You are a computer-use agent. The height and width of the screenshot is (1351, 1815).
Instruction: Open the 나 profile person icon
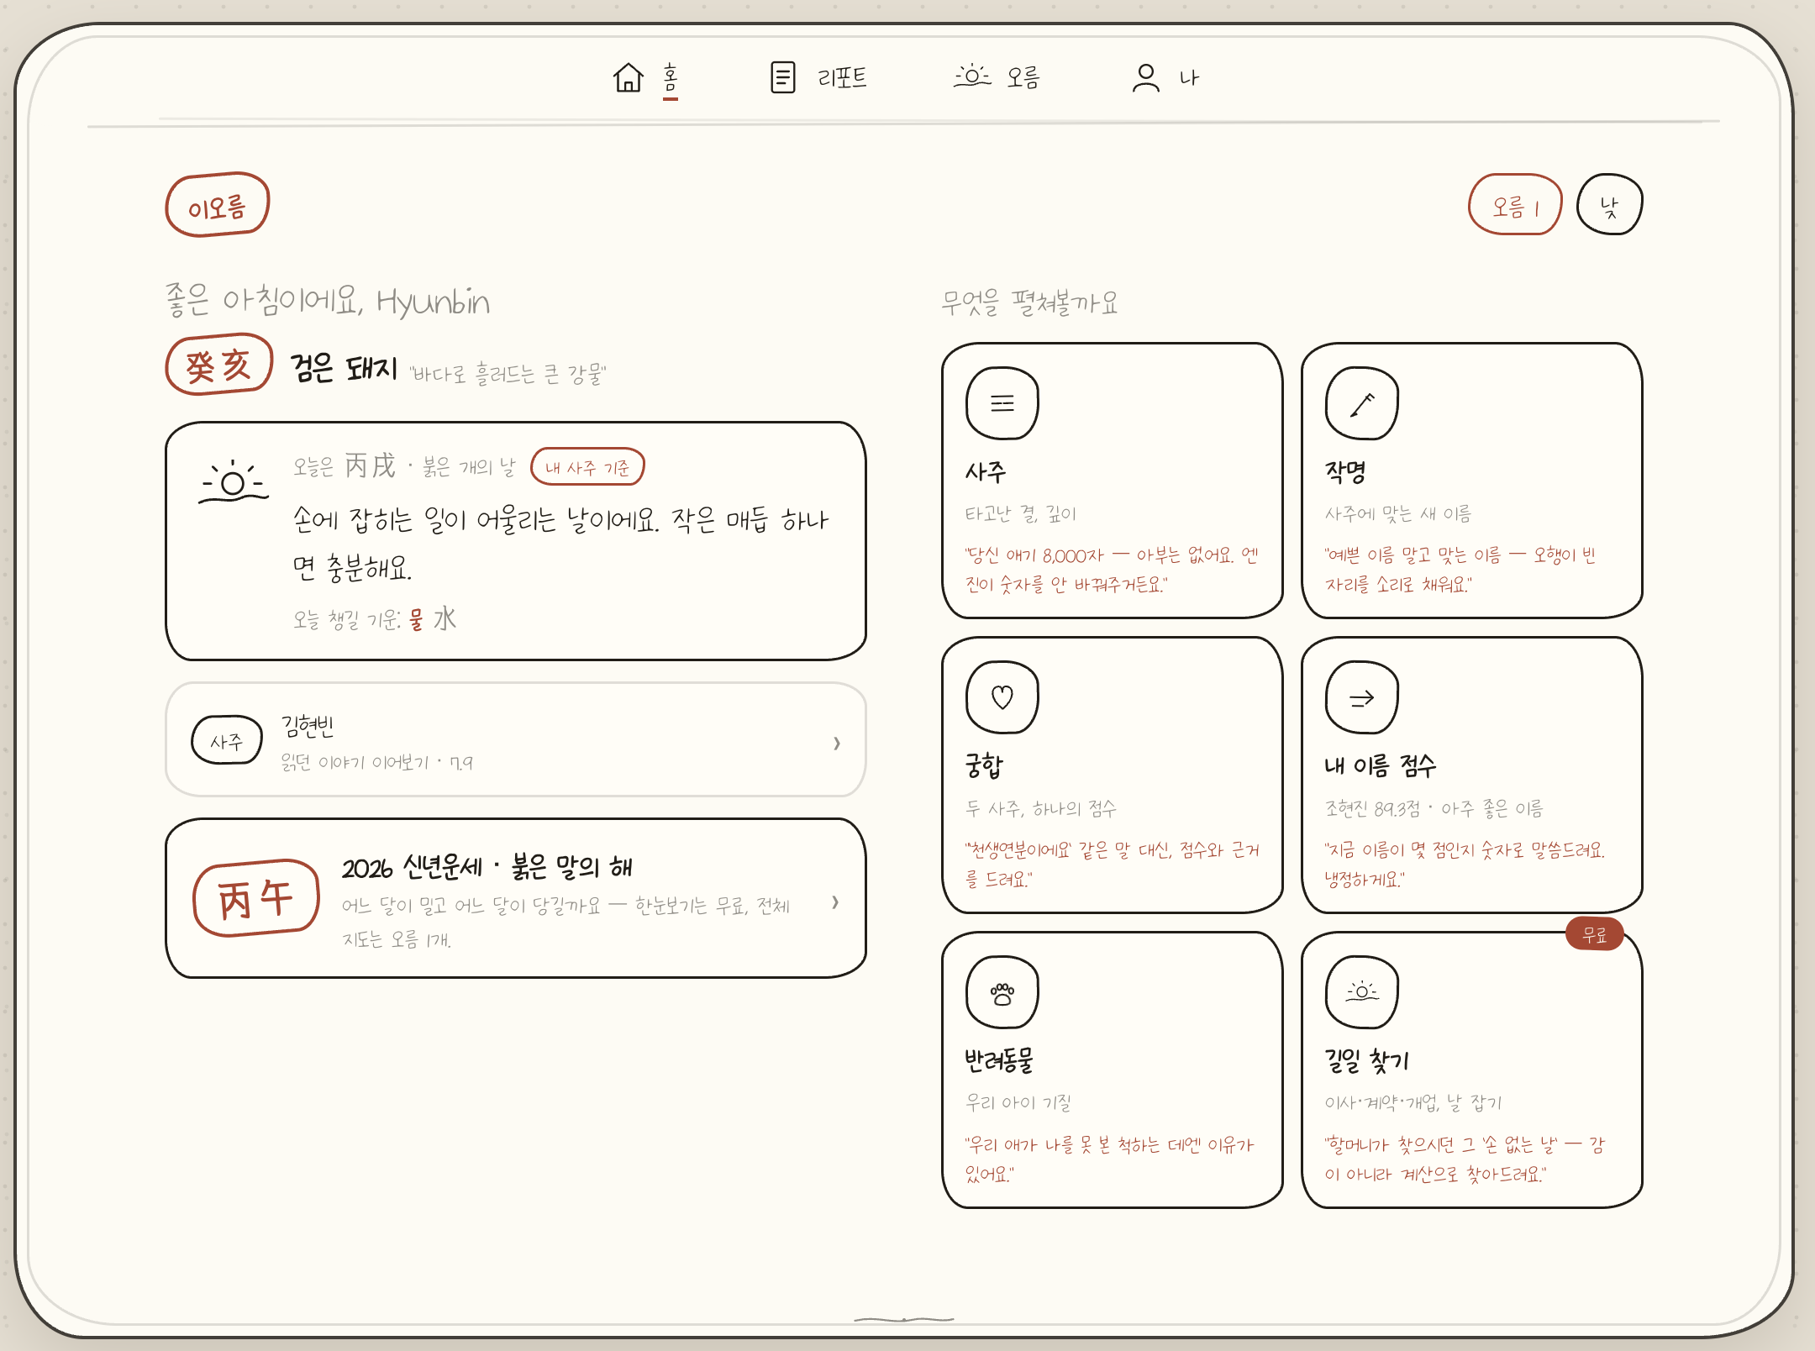tap(1145, 77)
